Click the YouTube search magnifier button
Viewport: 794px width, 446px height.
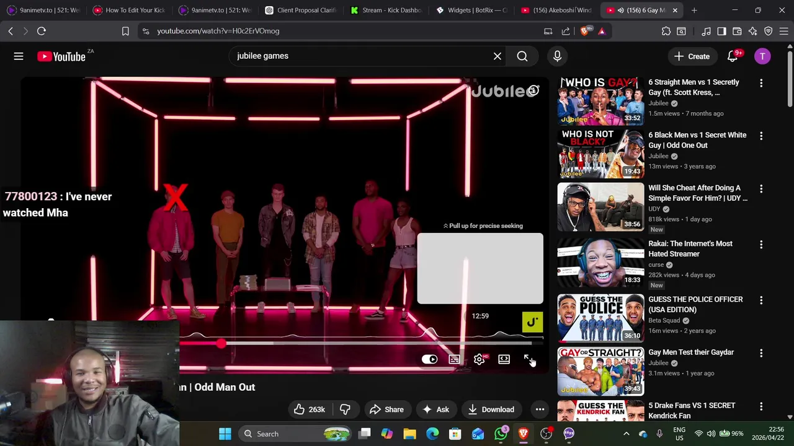click(x=522, y=56)
